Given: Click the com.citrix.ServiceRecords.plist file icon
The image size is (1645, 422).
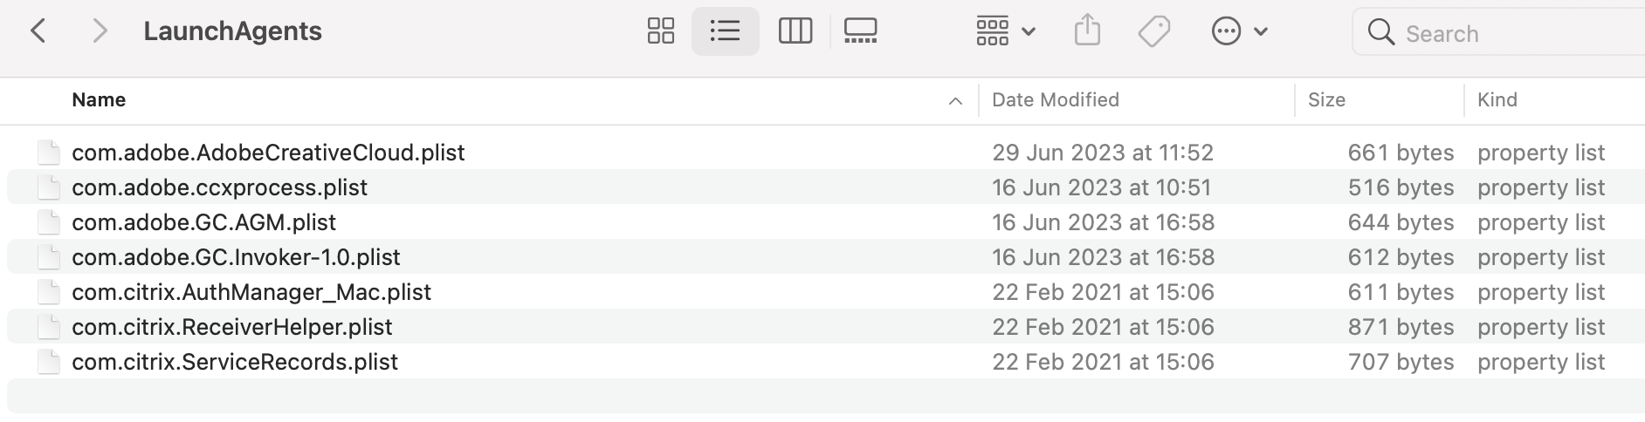Looking at the screenshot, I should 49,362.
